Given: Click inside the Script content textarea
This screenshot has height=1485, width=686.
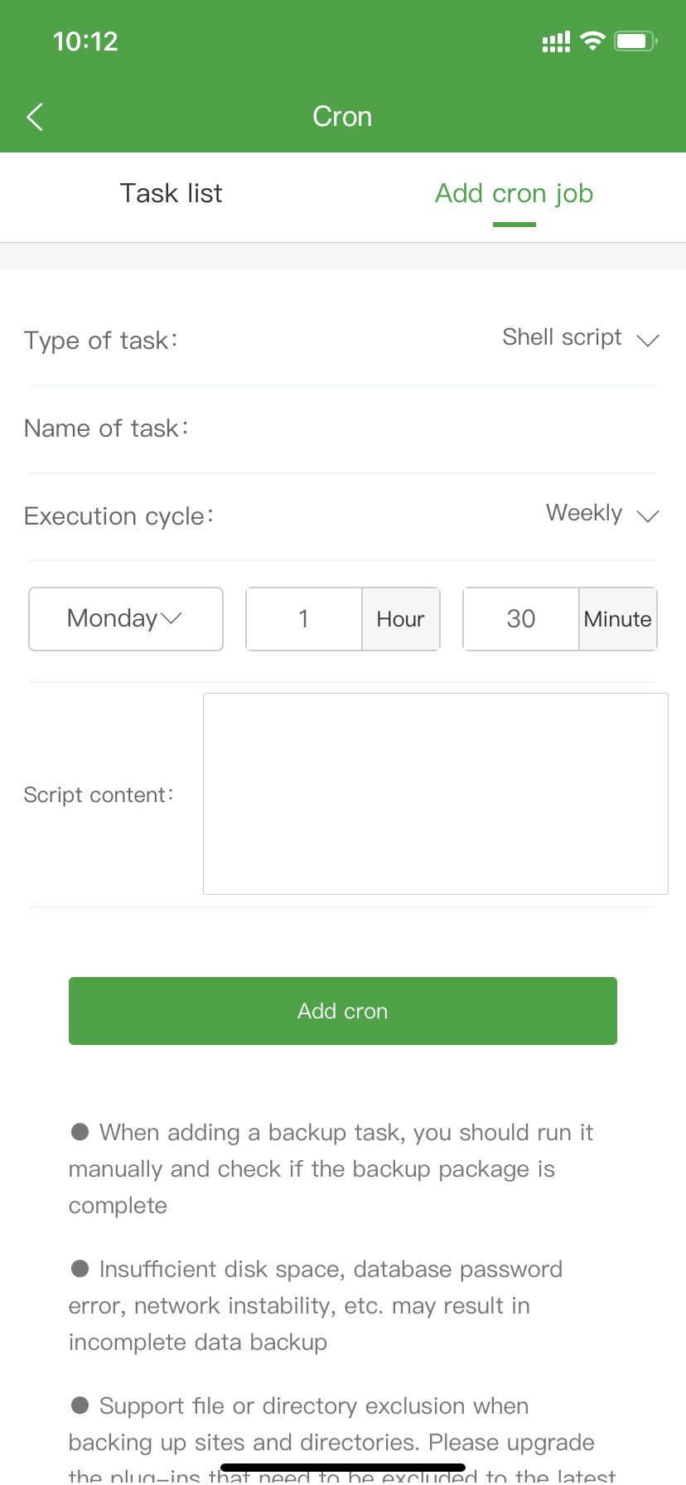Looking at the screenshot, I should (x=436, y=794).
